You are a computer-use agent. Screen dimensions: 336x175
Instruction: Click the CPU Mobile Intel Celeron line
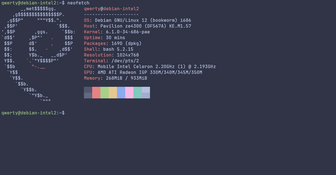click(150, 67)
